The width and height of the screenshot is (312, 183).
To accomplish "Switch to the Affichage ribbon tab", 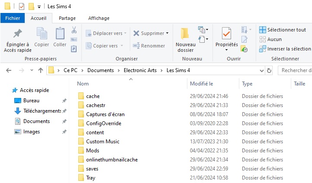I will click(x=99, y=18).
